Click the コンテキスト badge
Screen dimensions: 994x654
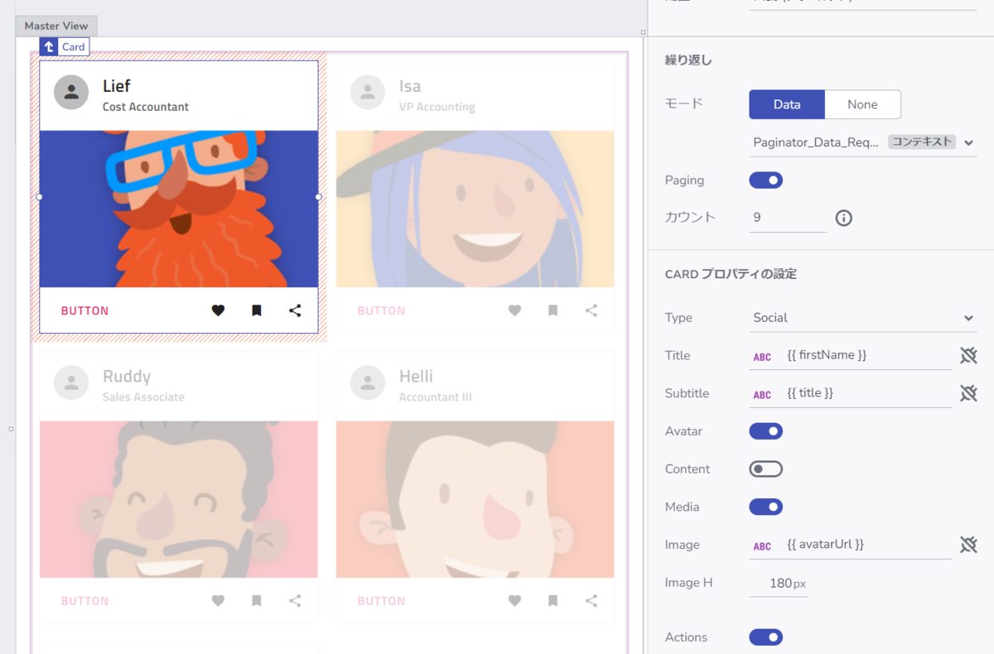tap(922, 142)
